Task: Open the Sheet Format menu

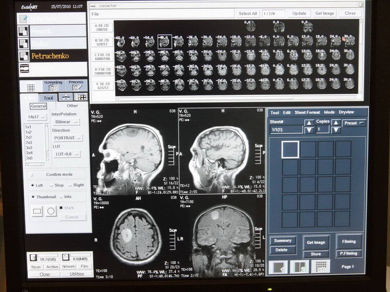Action: coord(307,112)
